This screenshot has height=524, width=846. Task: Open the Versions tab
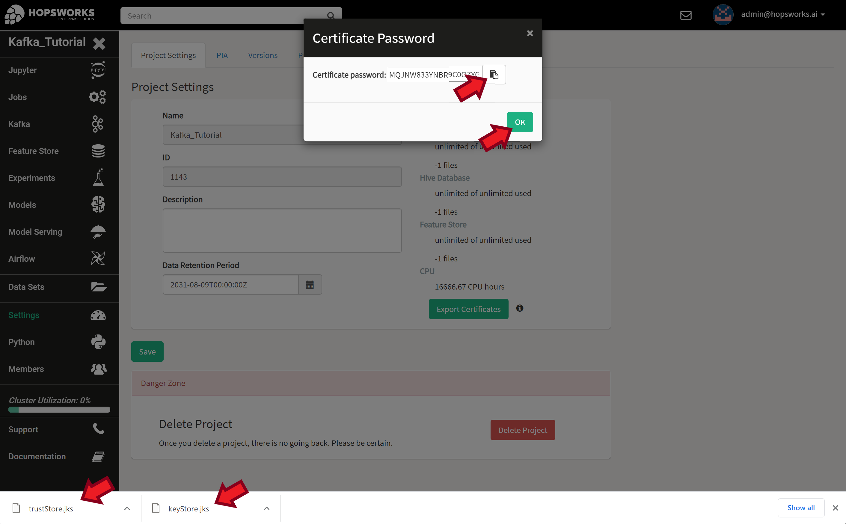click(262, 55)
